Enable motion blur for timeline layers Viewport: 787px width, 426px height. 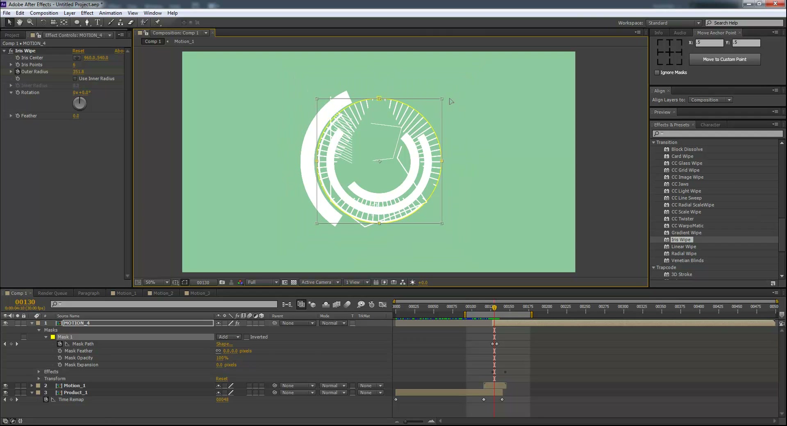347,304
